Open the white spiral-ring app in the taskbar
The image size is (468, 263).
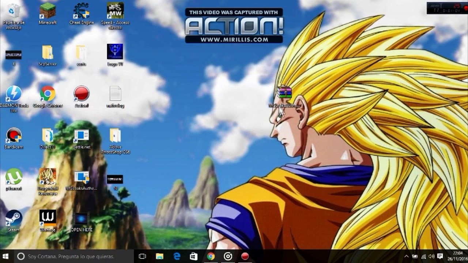228,256
